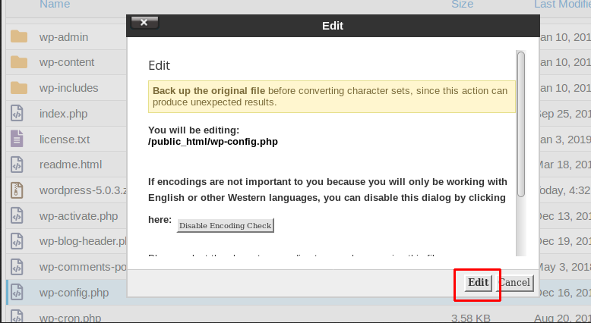Click the dialog's vertical scrollbar
This screenshot has width=591, height=323.
[x=521, y=124]
